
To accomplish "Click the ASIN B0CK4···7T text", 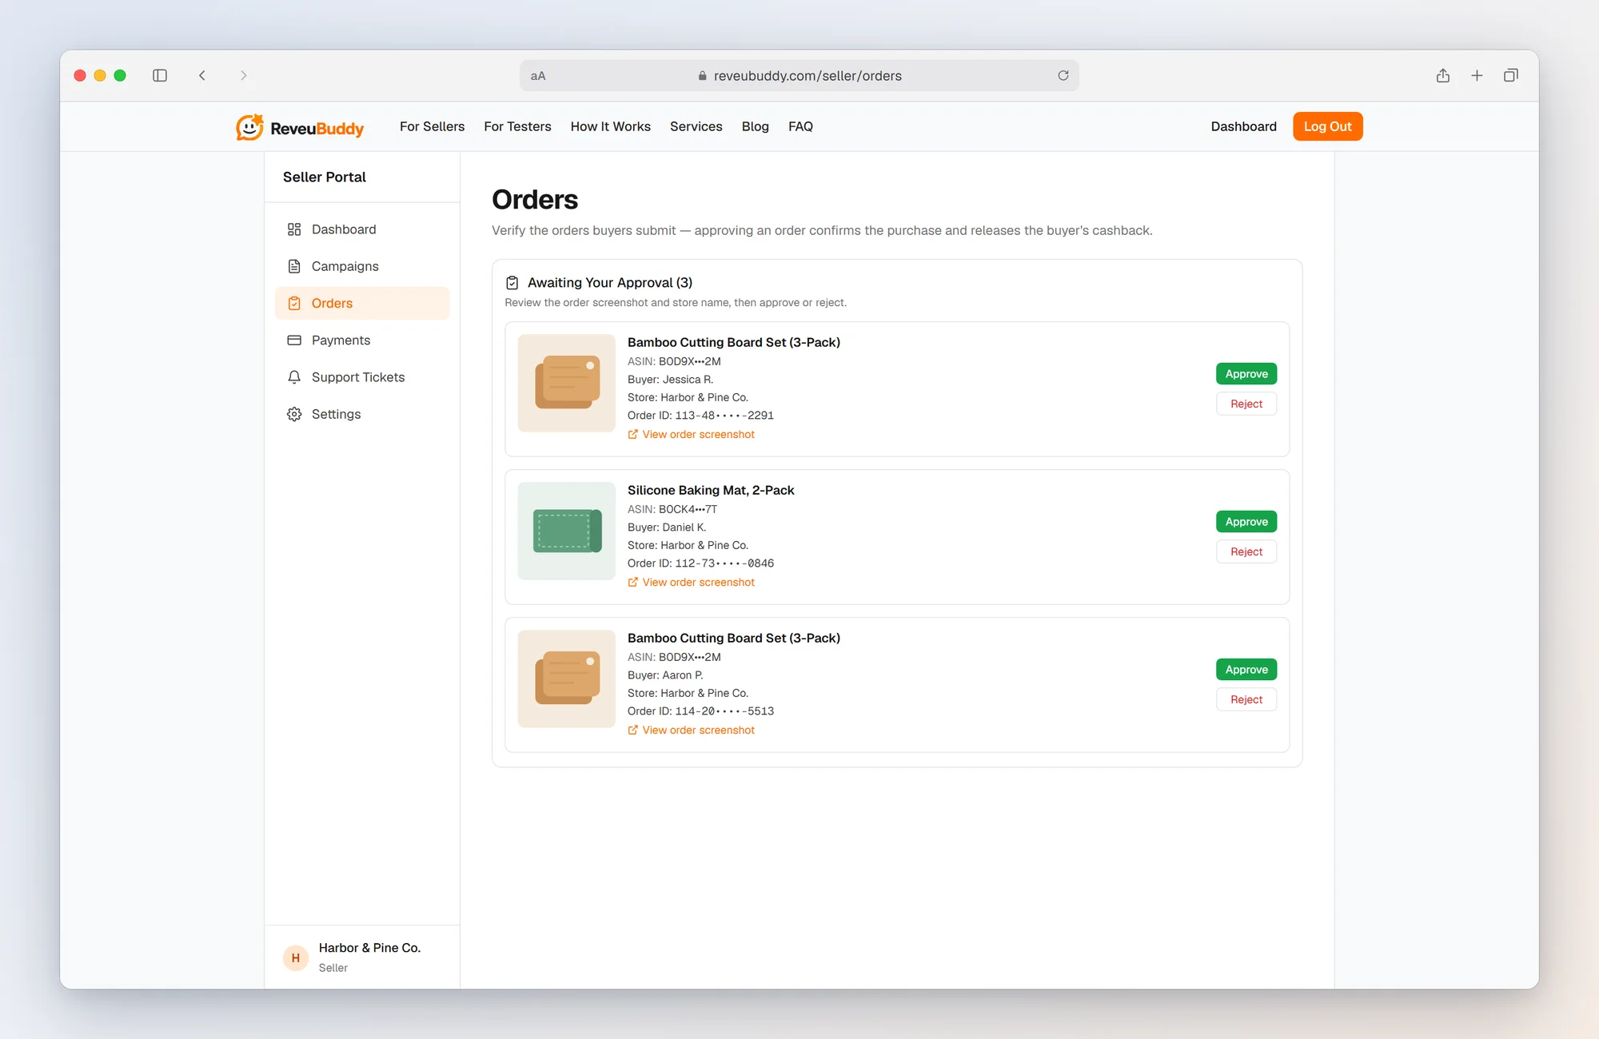I will tap(672, 509).
